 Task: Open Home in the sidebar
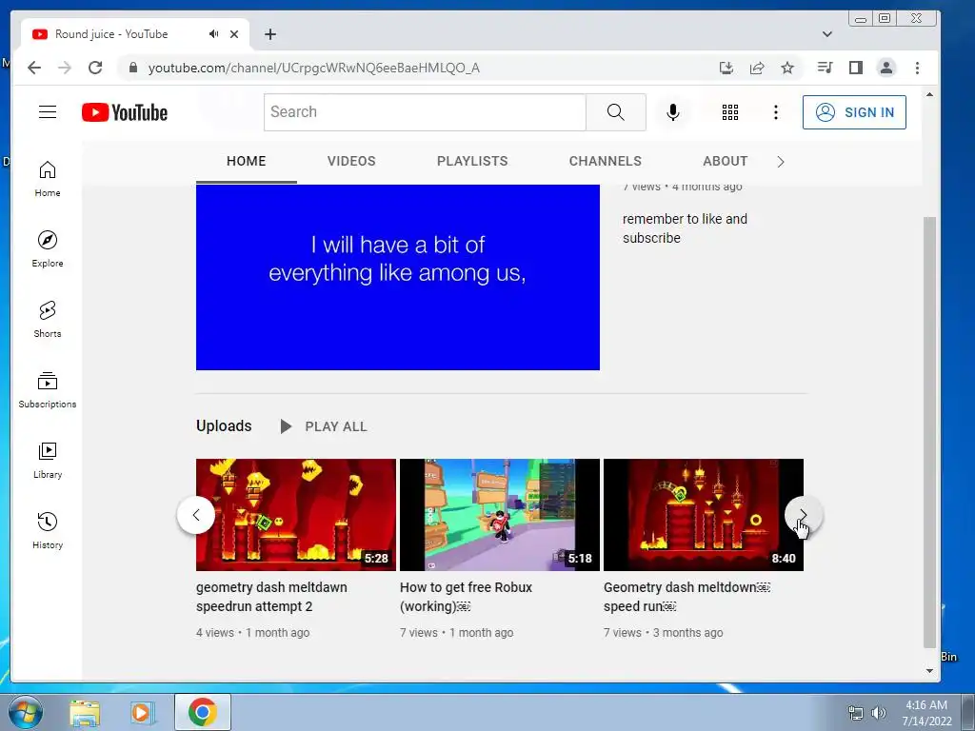48,179
